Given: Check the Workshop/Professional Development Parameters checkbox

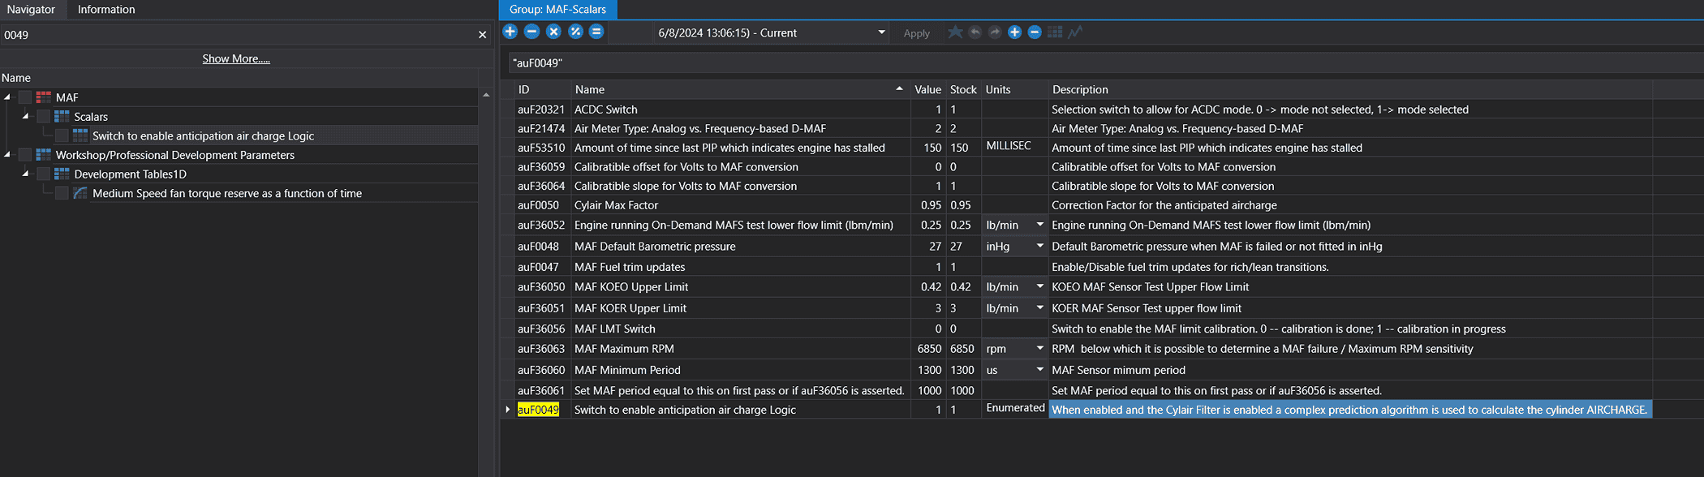Looking at the screenshot, I should (25, 155).
